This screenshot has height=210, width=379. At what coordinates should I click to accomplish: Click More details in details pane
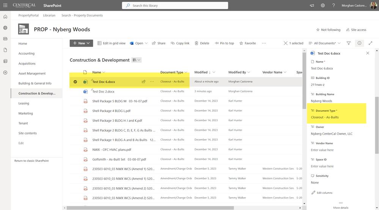341,208
